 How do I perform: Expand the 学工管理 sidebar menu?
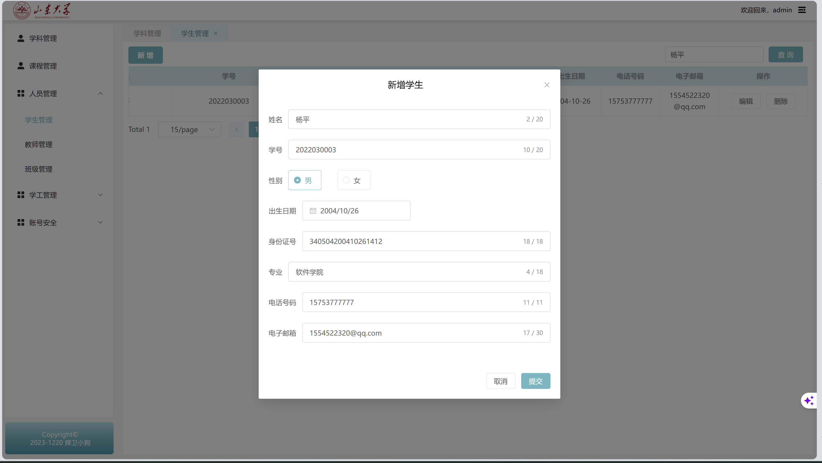(100, 195)
